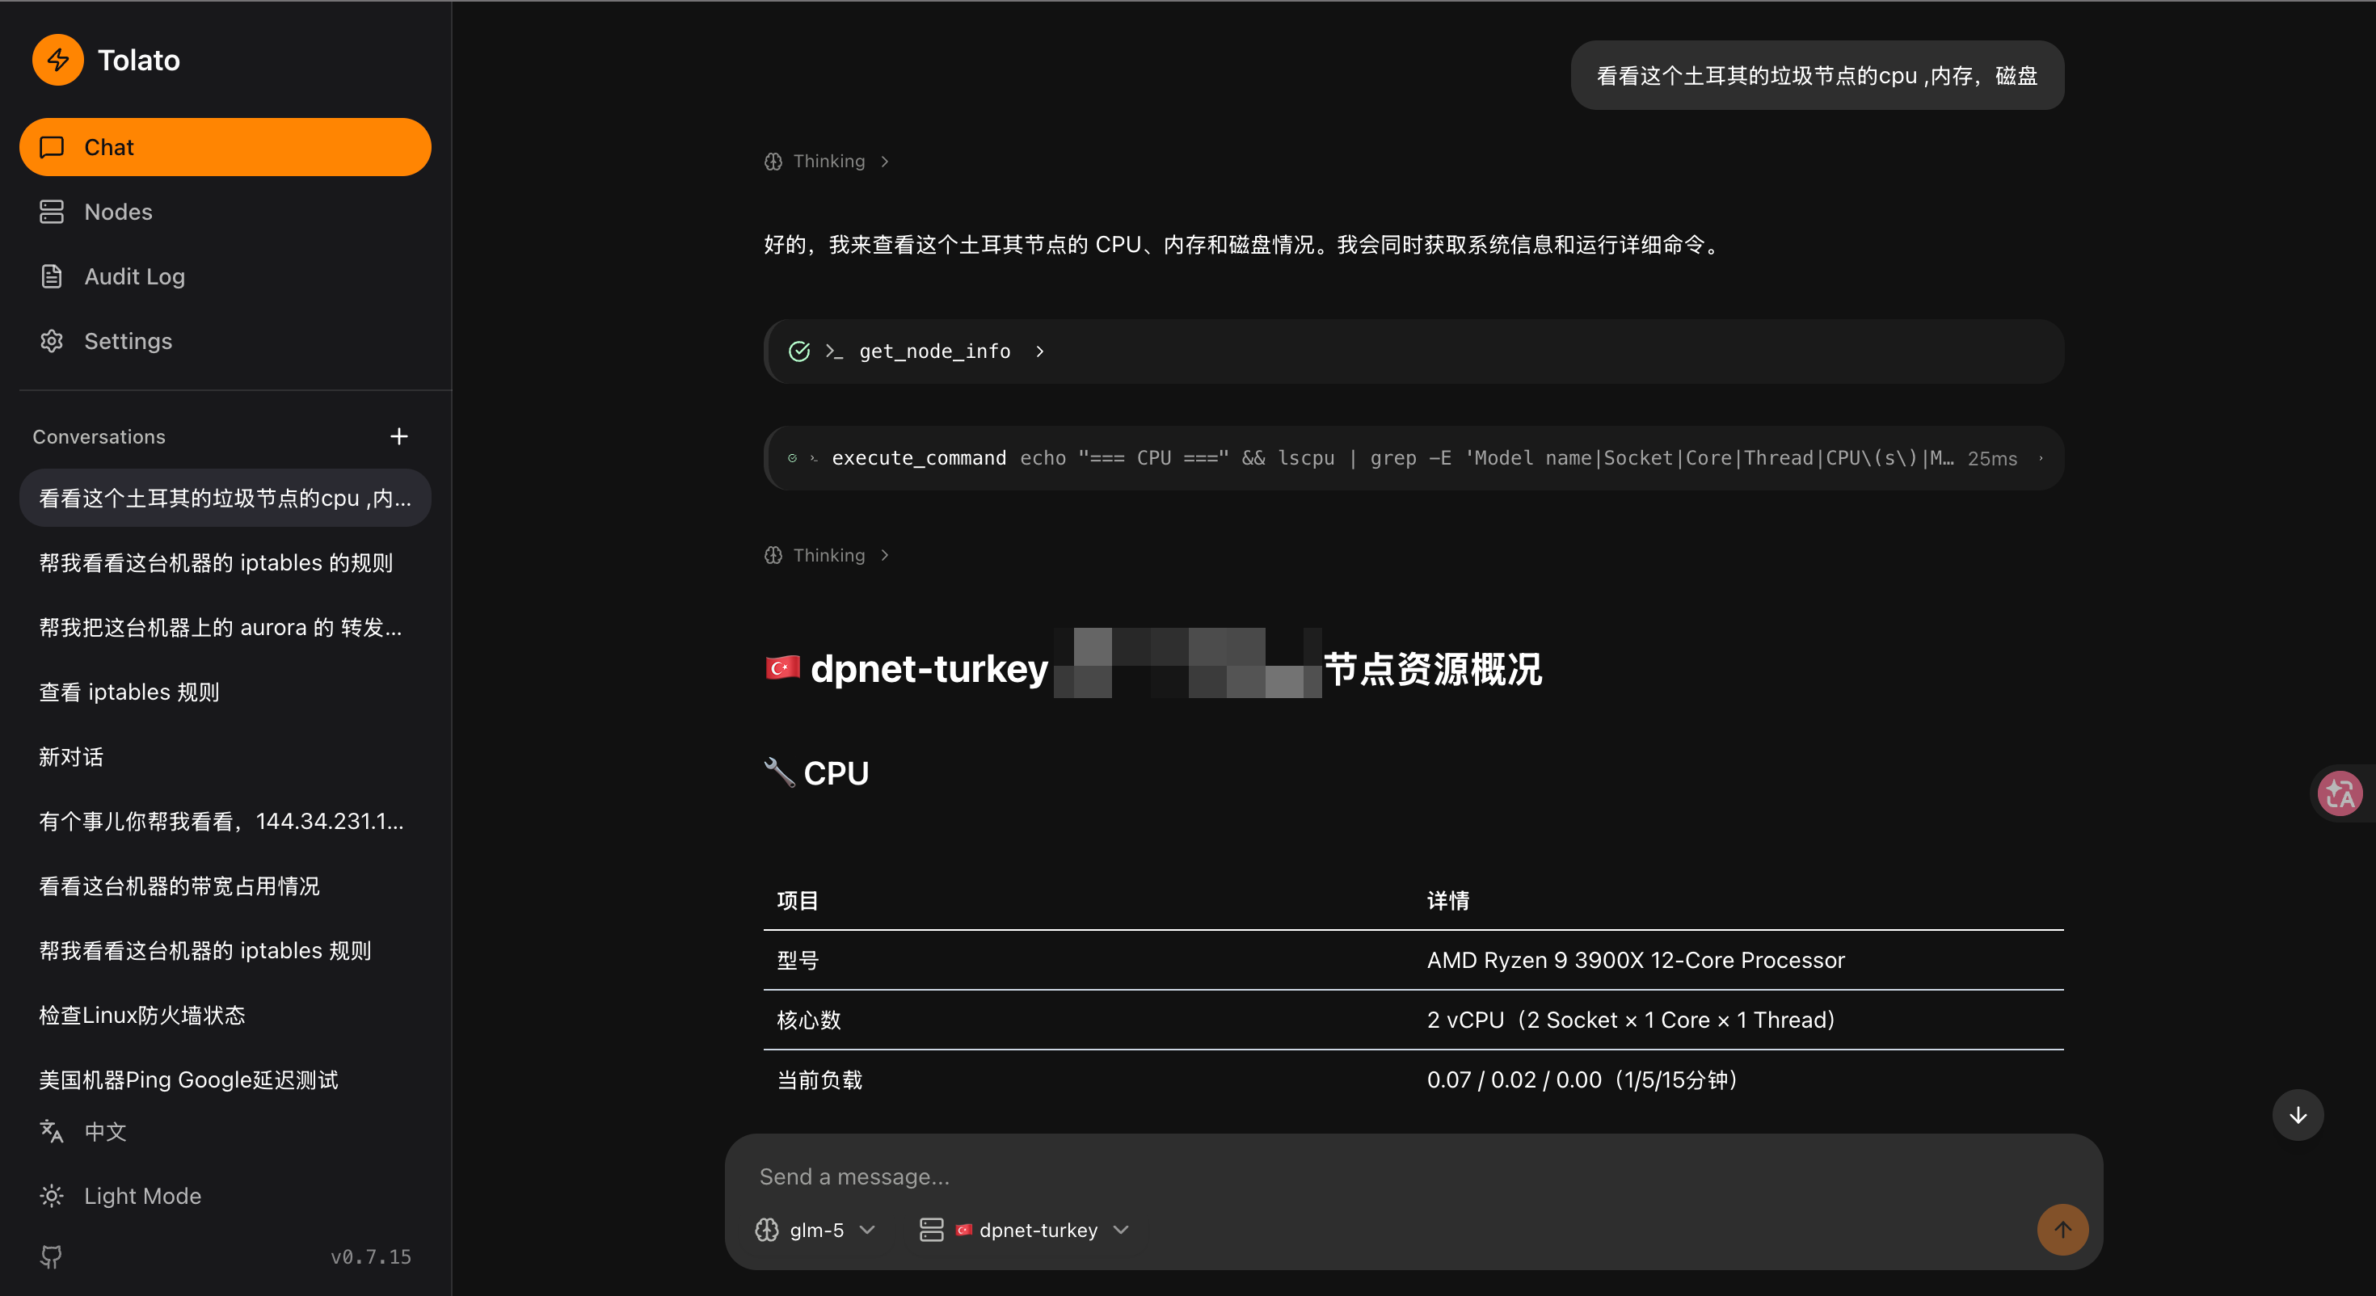Click the 型号 row label
Viewport: 2376px width, 1296px height.
coord(798,960)
